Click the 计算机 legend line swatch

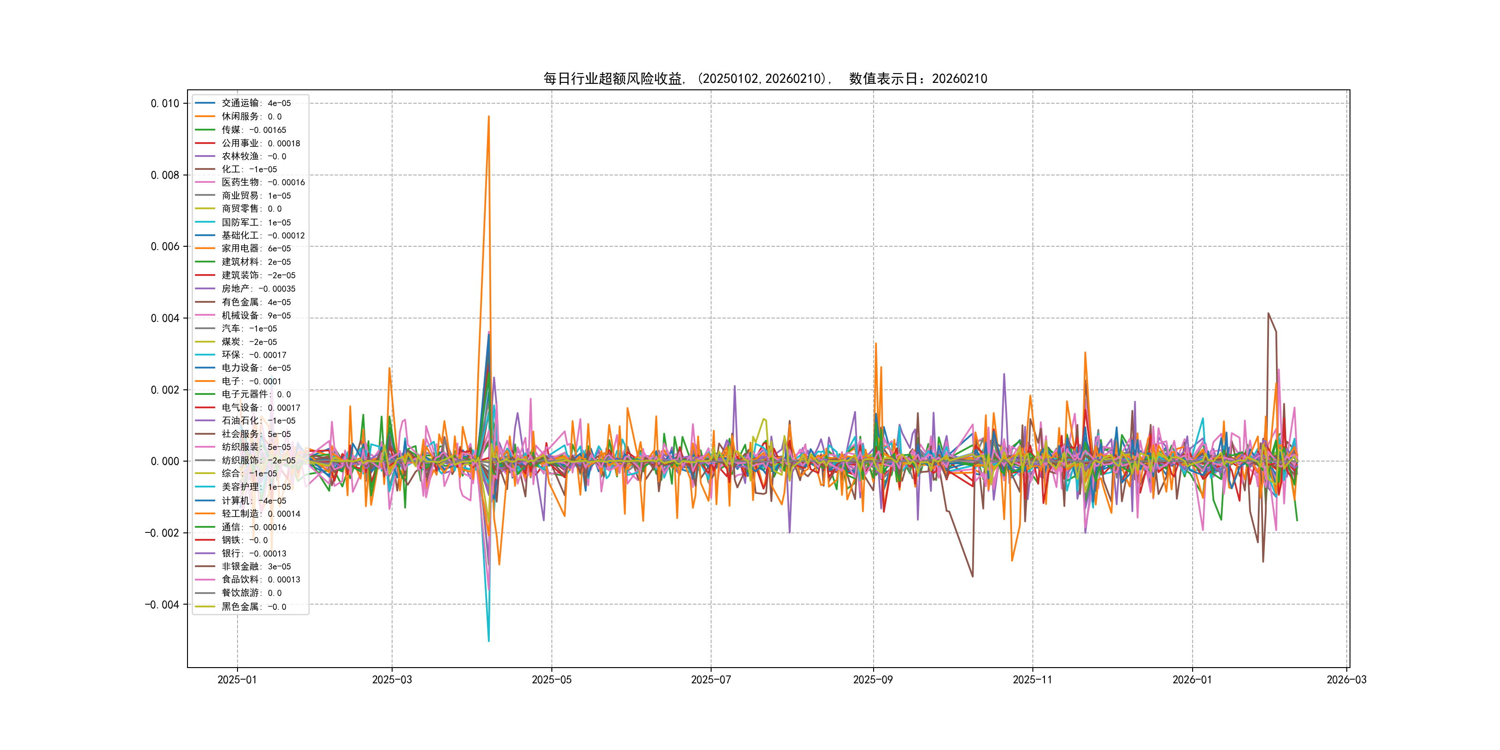point(205,501)
